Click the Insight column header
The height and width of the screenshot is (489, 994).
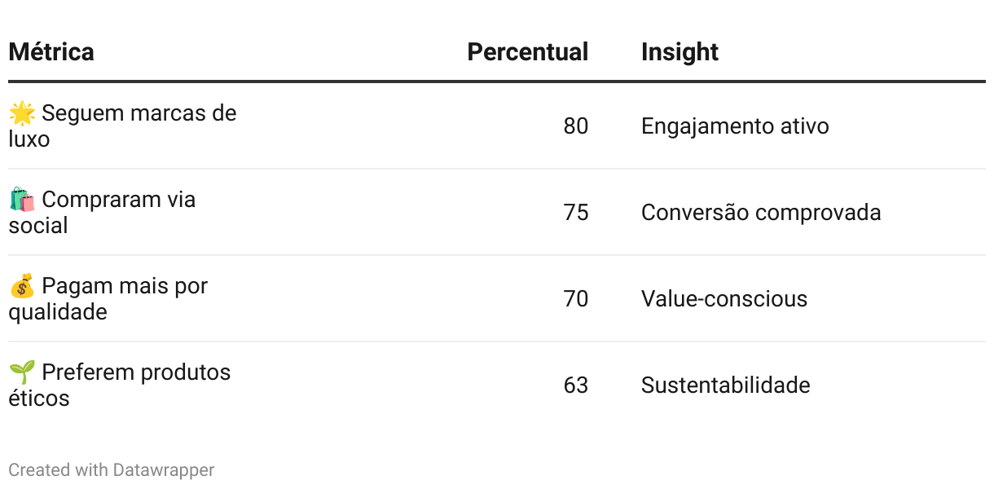[680, 52]
